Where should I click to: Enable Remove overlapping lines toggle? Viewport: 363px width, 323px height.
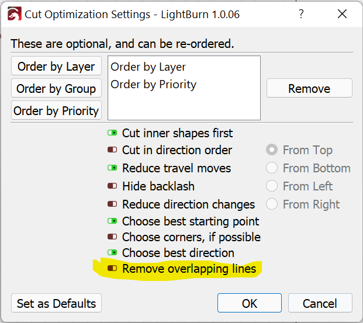coord(112,269)
